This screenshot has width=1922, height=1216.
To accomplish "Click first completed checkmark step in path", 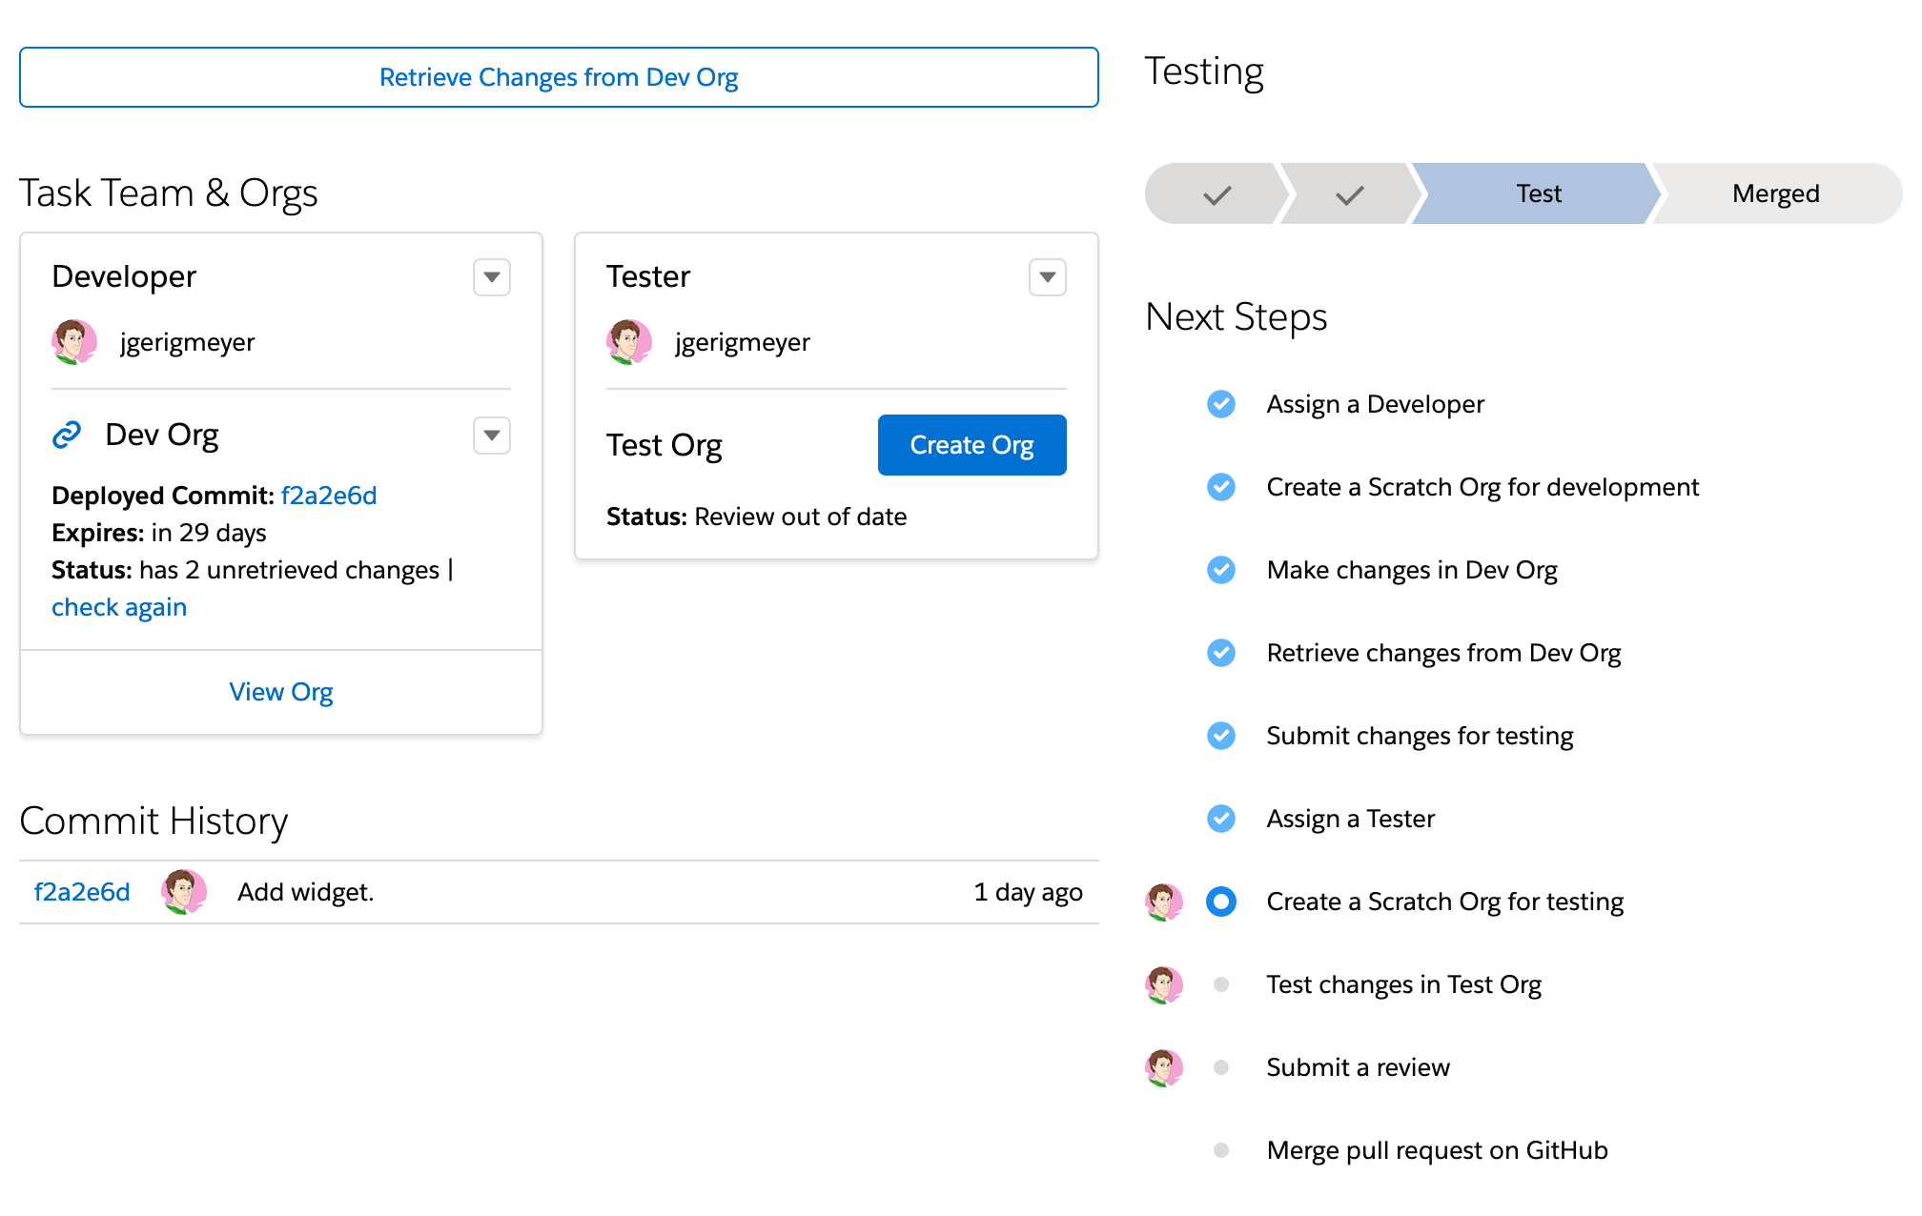I will (1217, 194).
